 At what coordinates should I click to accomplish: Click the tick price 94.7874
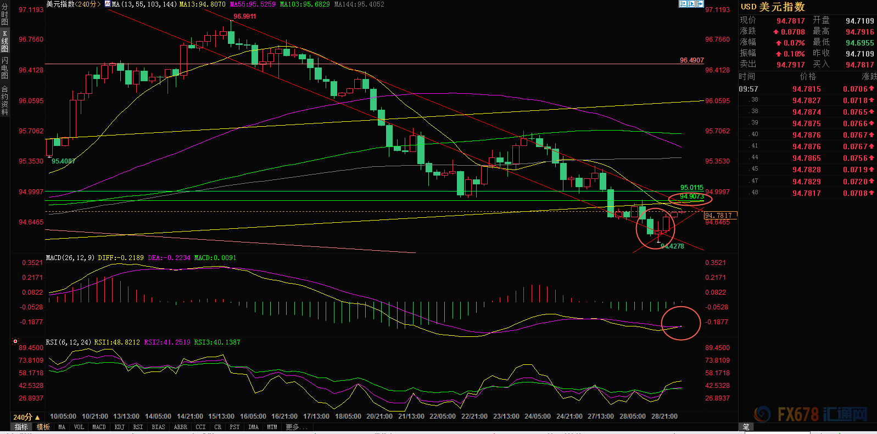807,112
